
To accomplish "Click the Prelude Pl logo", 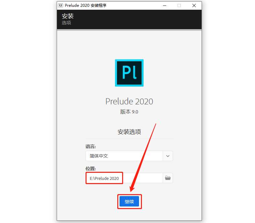I will [129, 73].
